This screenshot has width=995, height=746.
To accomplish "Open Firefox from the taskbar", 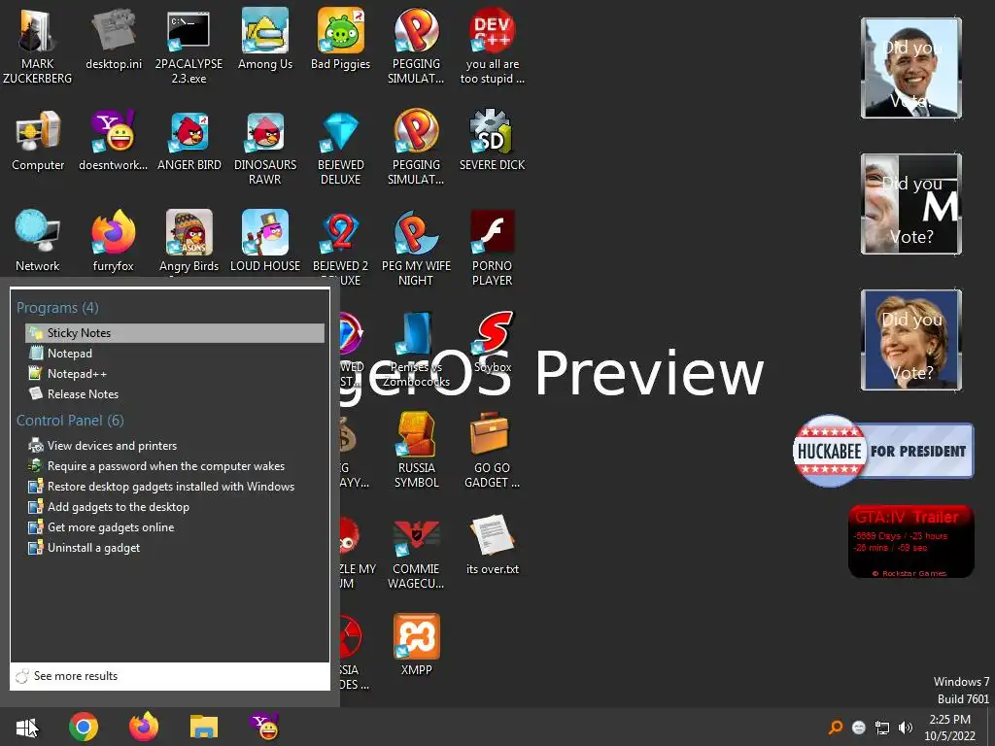I will pos(144,727).
